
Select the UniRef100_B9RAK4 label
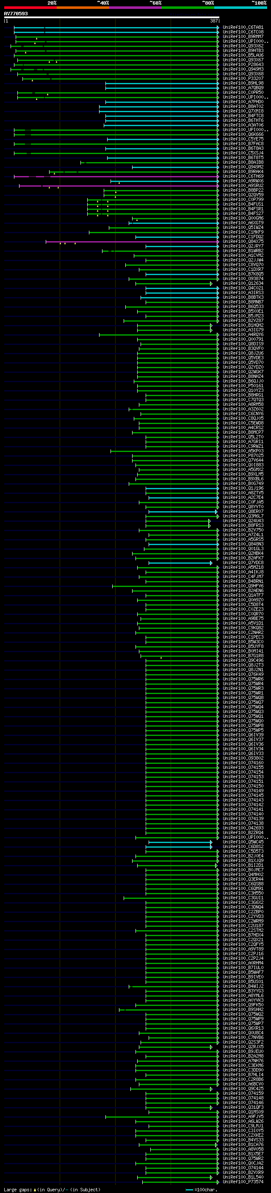coord(243,172)
